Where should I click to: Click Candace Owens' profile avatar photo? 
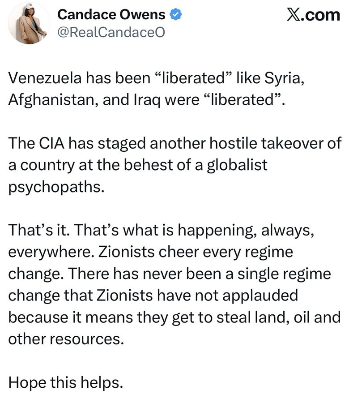pos(29,23)
